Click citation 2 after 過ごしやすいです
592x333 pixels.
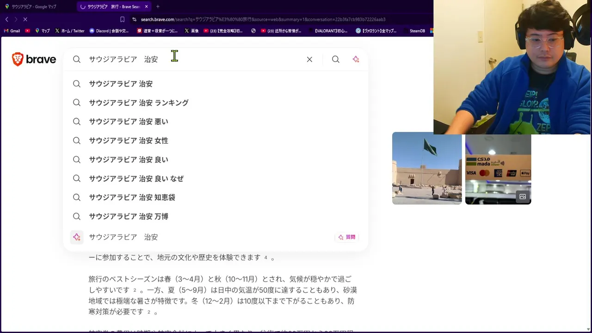135,290
